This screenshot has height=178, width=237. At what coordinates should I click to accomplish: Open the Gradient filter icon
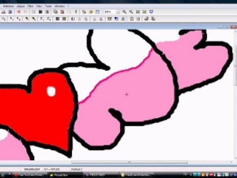pyautogui.click(x=117, y=19)
